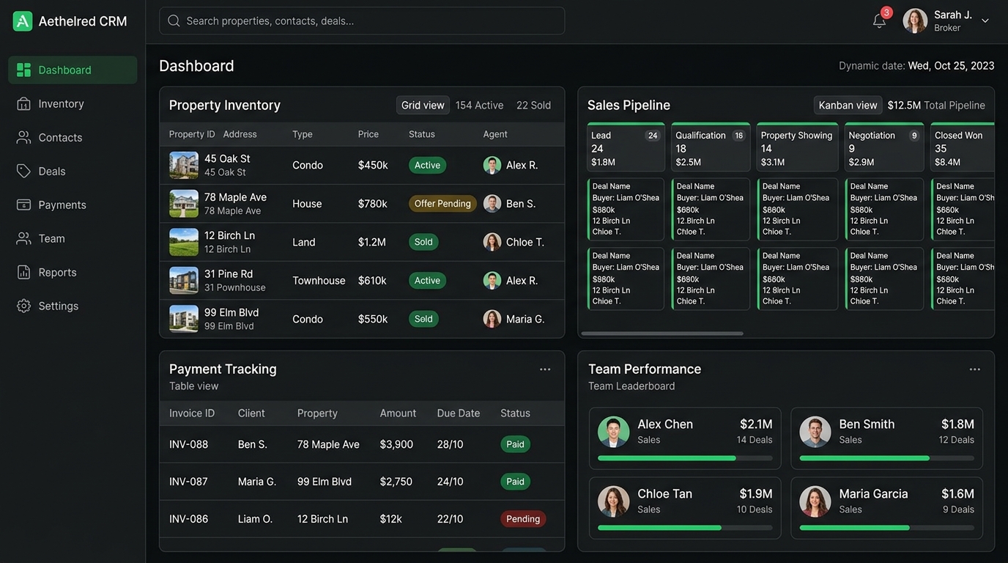This screenshot has width=1008, height=563.
Task: Click the Paid badge for INV-088
Action: [x=515, y=444]
